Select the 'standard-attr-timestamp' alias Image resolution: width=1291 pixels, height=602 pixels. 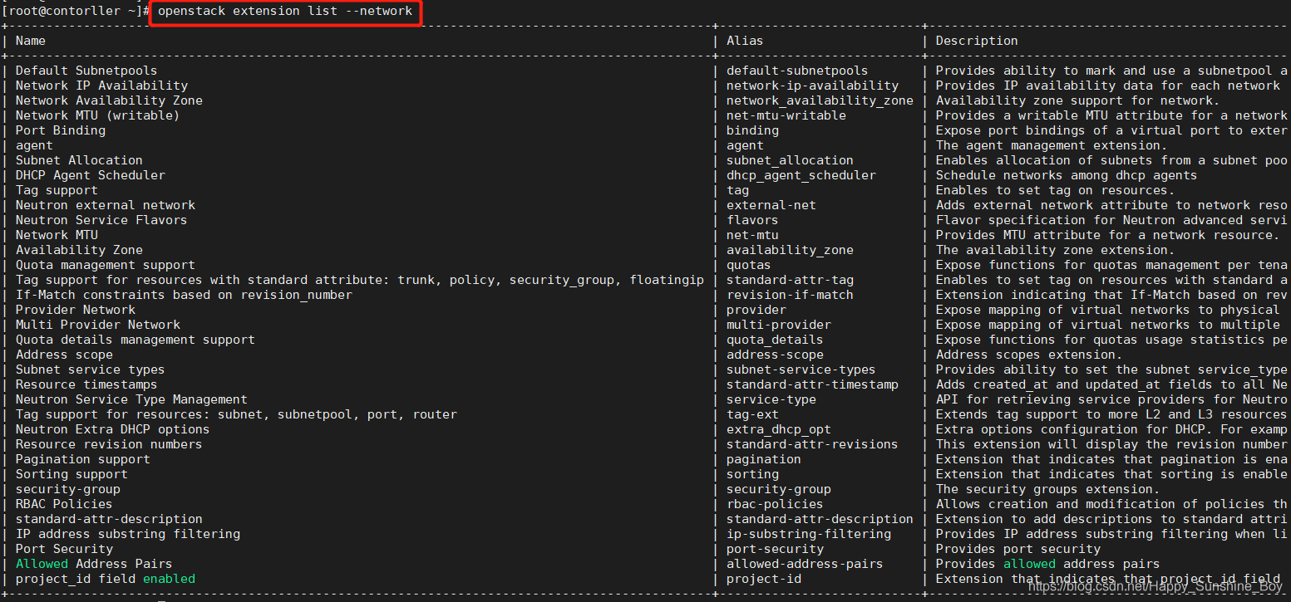812,384
